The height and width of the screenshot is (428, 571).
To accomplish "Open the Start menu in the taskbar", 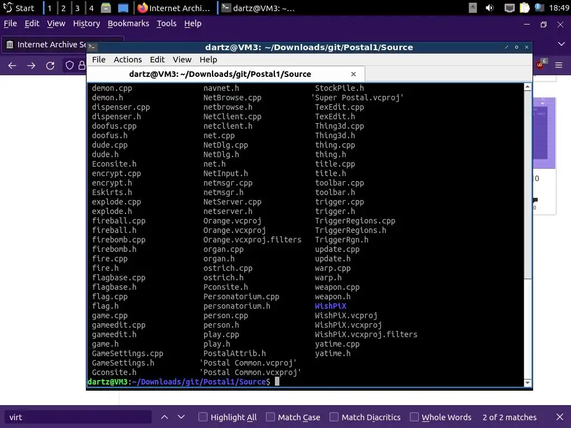I will click(18, 8).
